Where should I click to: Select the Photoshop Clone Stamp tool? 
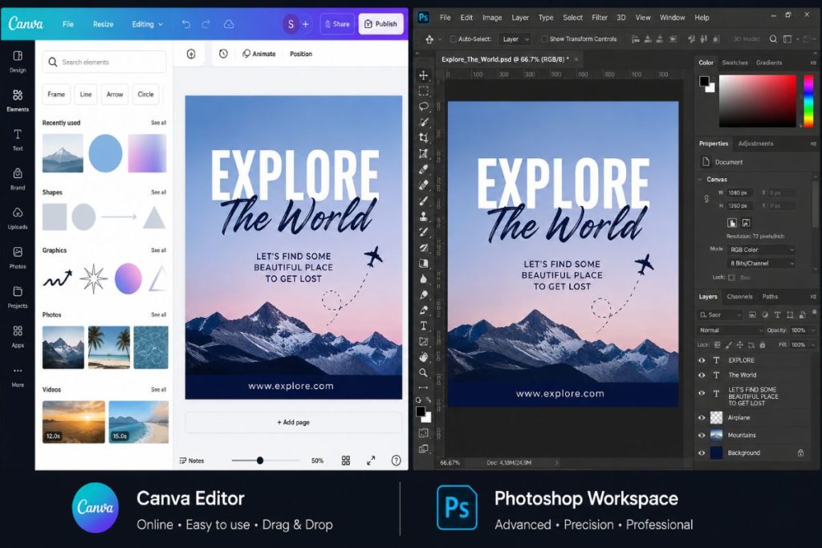click(x=424, y=217)
